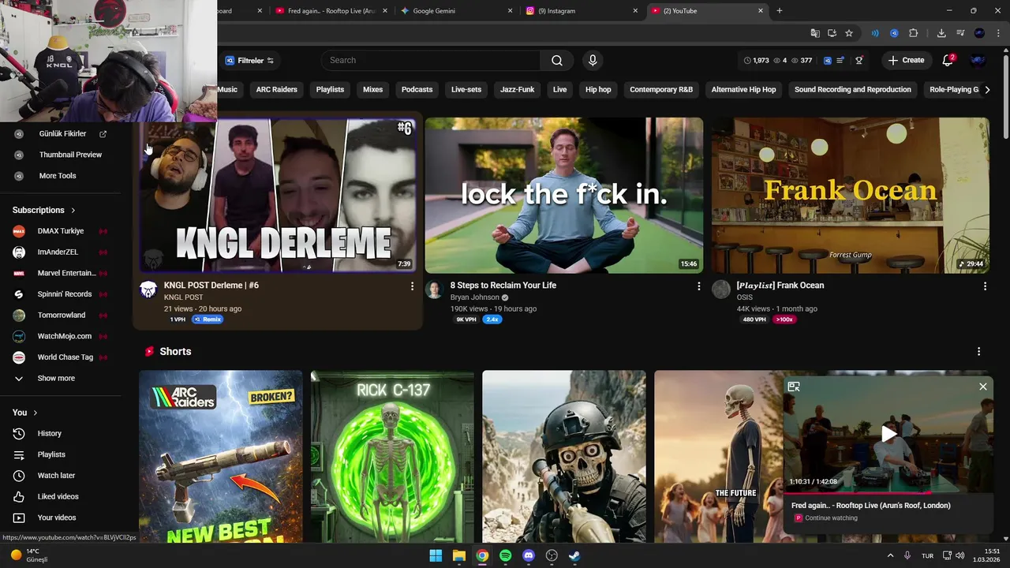1010x568 pixels.
Task: Select the Mixes category chip
Action: 372,89
